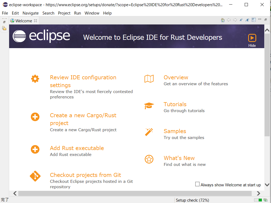Click the Restore icon in left trim
Image resolution: width=271 pixels, height=203 pixels.
pos(4,22)
